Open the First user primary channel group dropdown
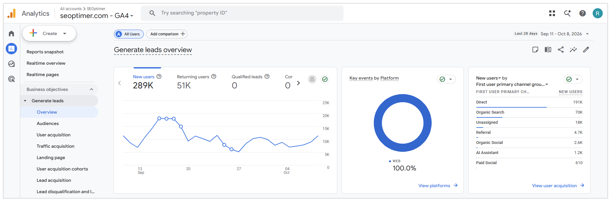The width and height of the screenshot is (611, 202). [x=512, y=84]
